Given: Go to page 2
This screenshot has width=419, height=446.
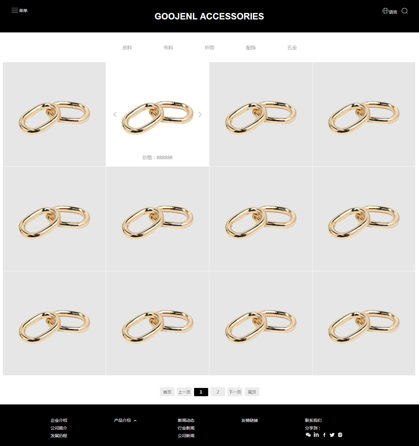Looking at the screenshot, I should 218,392.
